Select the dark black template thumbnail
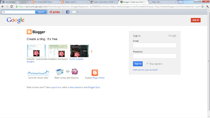The height and width of the screenshot is (118, 210). 79,51
